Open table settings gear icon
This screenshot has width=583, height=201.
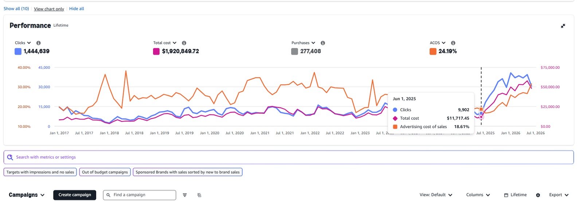538,195
